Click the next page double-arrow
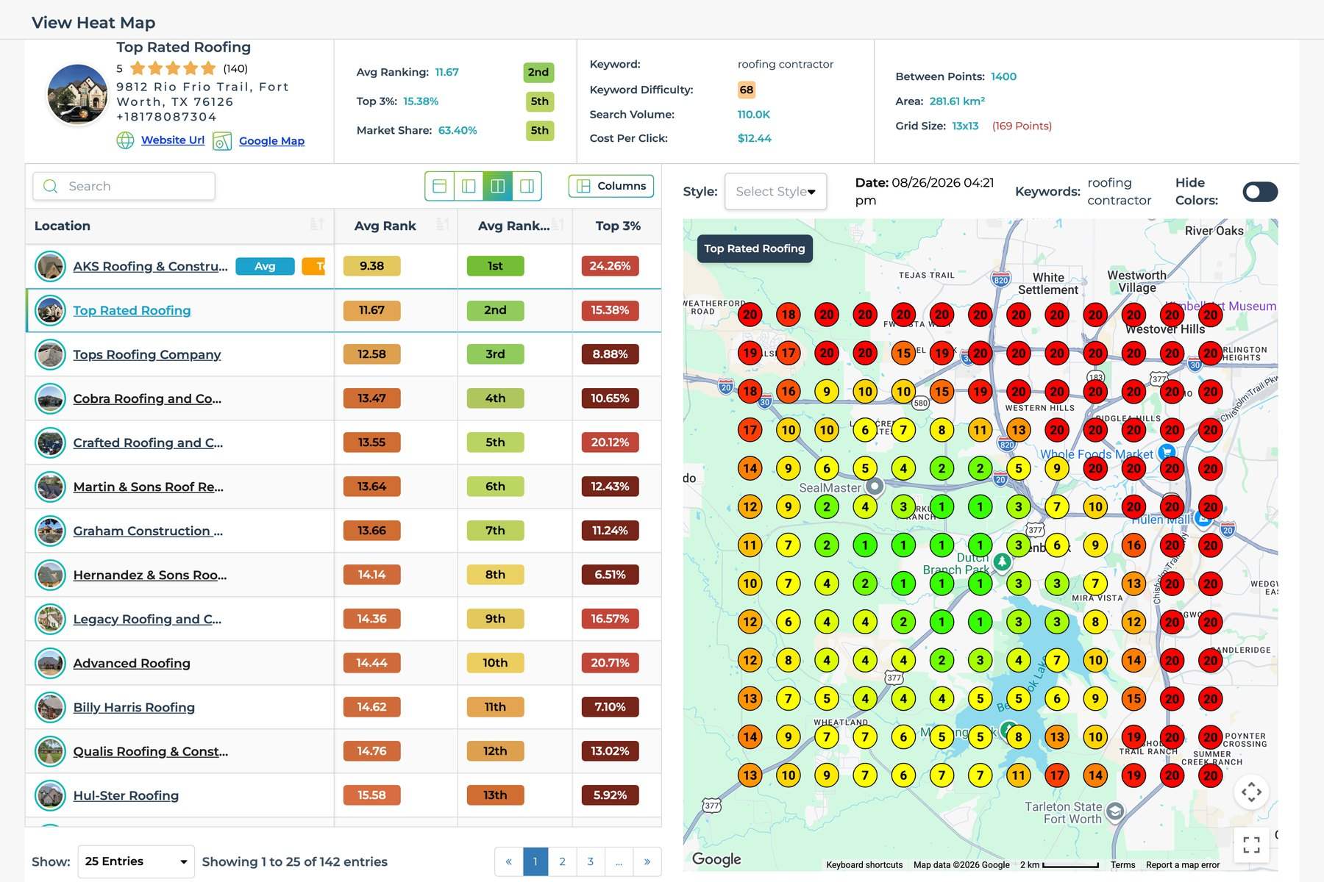This screenshot has height=882, width=1324. (647, 861)
